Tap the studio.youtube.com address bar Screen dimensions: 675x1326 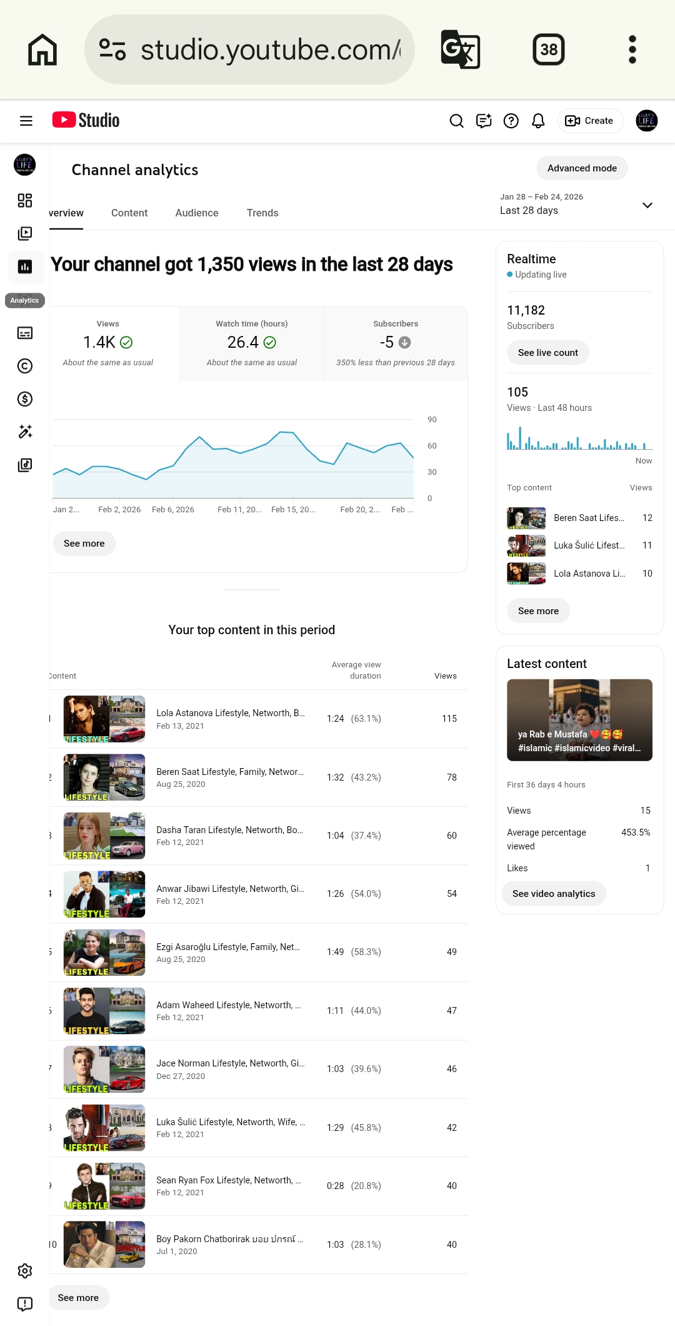click(x=250, y=49)
